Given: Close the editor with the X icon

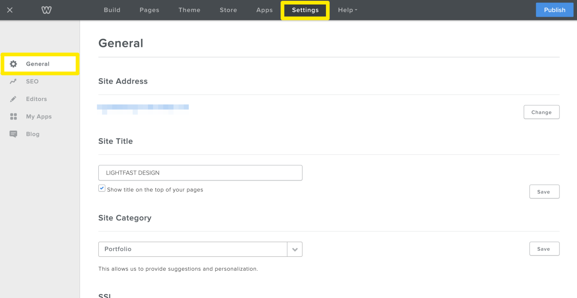Looking at the screenshot, I should tap(10, 10).
